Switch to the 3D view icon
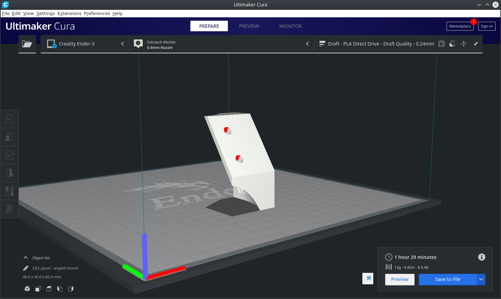 pos(27,289)
